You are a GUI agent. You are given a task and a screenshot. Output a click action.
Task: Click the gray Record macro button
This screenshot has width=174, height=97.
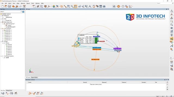click(x=123, y=6)
